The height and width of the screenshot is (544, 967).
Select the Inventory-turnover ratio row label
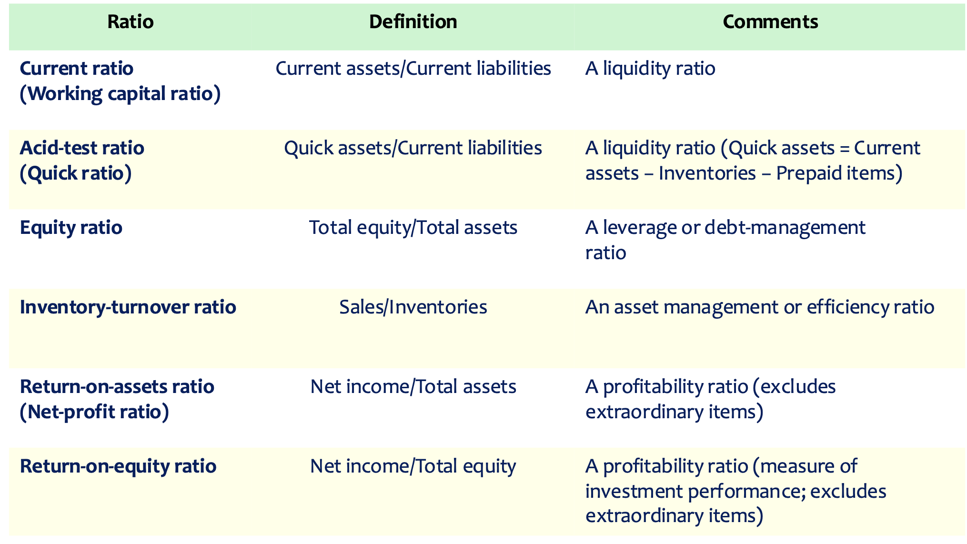click(x=128, y=307)
